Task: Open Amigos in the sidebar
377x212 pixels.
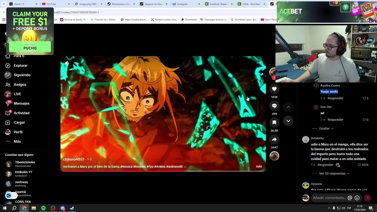Action: (x=20, y=85)
